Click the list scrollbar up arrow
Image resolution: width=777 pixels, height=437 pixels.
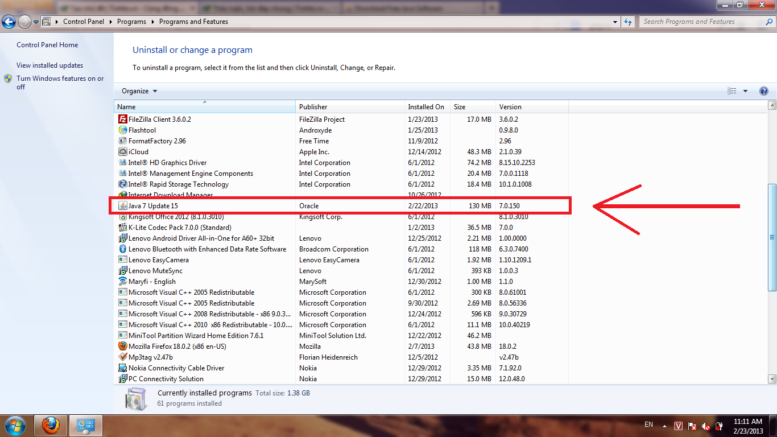point(772,106)
